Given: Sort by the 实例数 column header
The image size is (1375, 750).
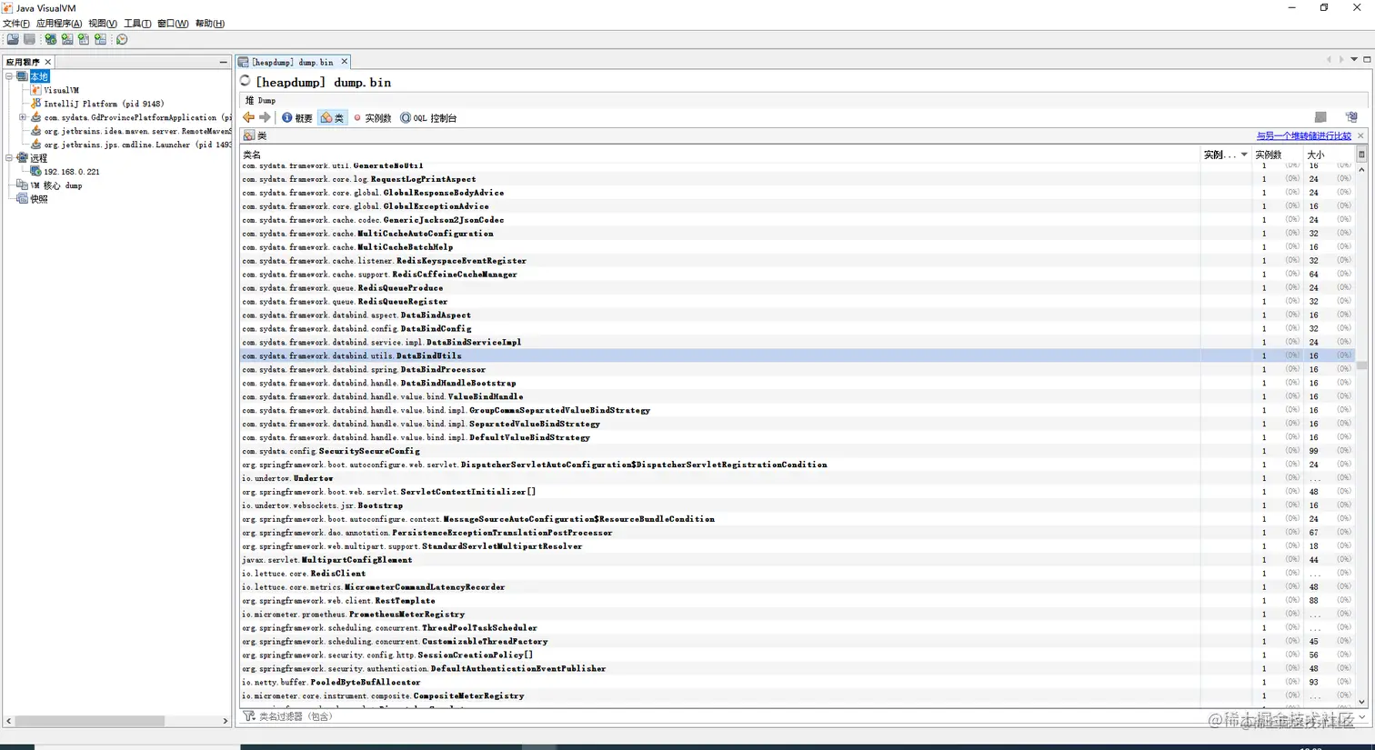Looking at the screenshot, I should point(1277,155).
